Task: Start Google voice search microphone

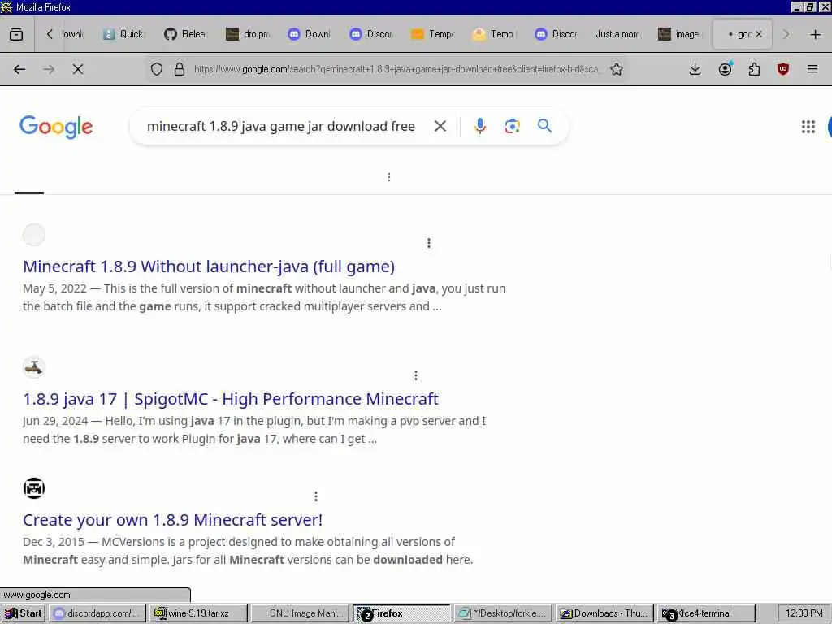Action: click(480, 126)
